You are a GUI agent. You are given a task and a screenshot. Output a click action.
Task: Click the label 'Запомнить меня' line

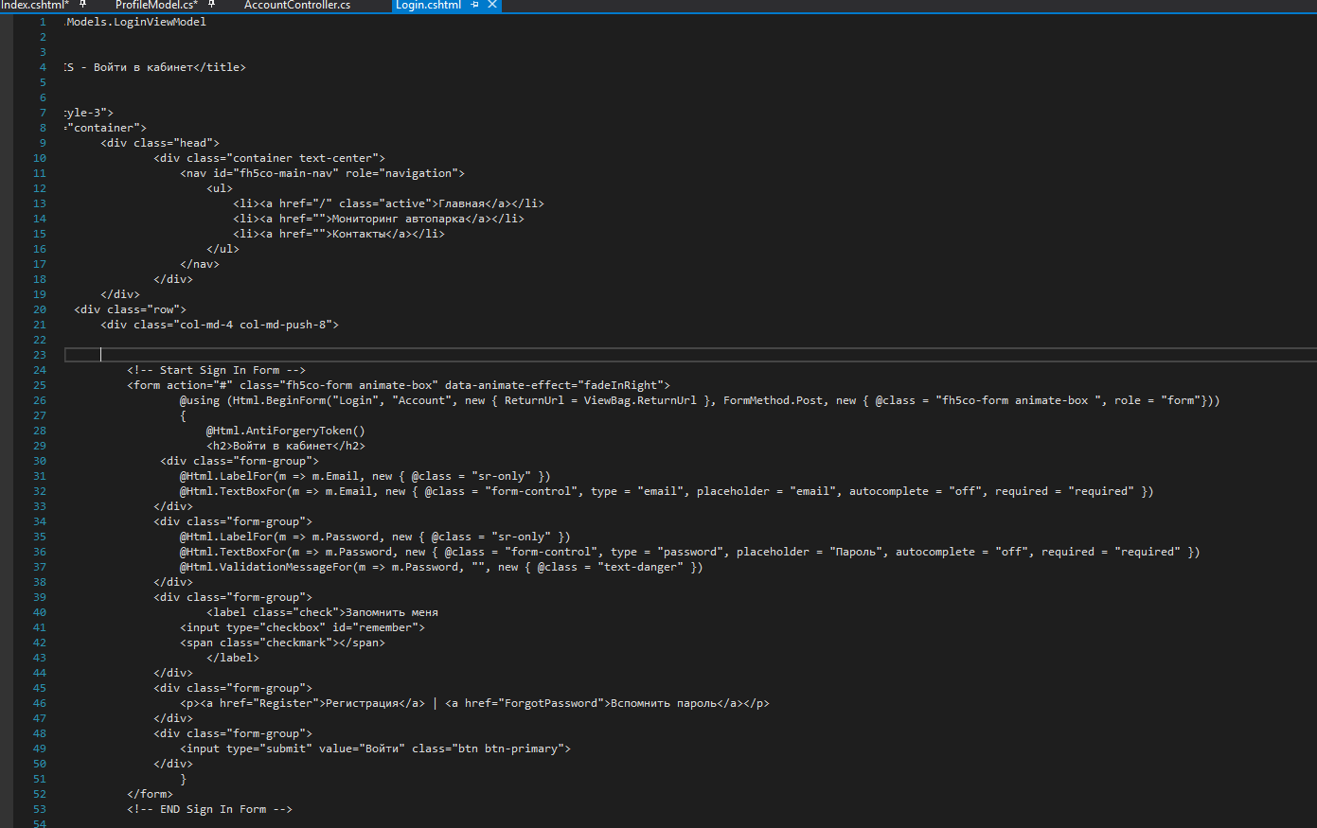point(323,612)
